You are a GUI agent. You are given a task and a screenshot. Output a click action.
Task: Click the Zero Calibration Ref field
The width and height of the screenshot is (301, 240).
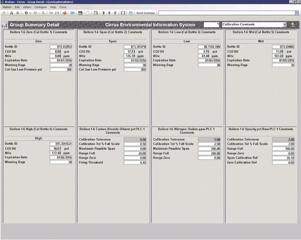pyautogui.click(x=283, y=163)
